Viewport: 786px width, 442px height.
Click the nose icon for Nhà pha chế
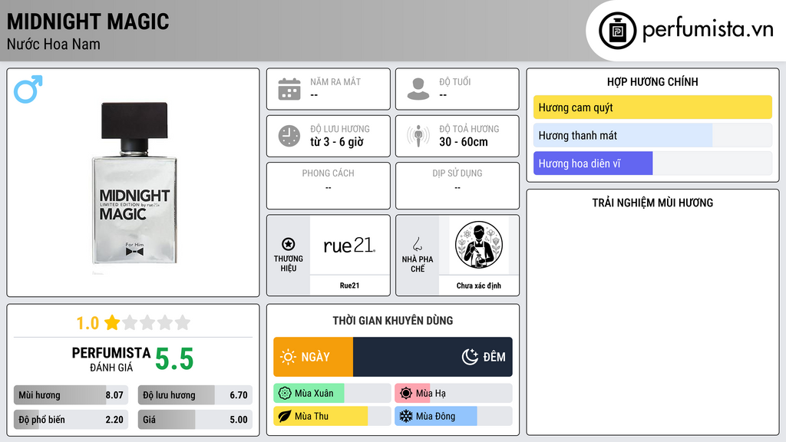point(417,244)
